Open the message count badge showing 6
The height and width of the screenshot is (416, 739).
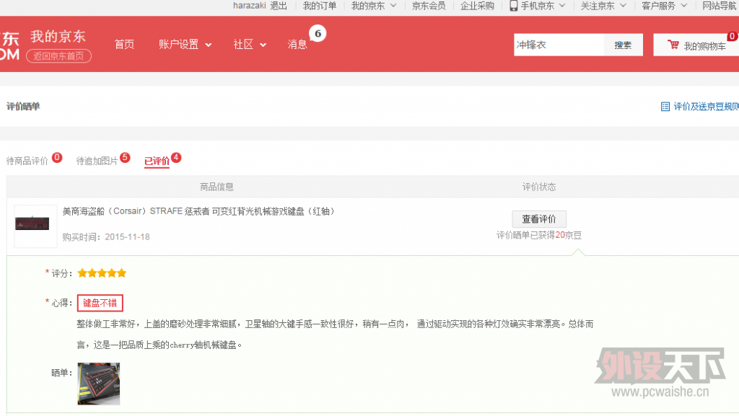318,33
